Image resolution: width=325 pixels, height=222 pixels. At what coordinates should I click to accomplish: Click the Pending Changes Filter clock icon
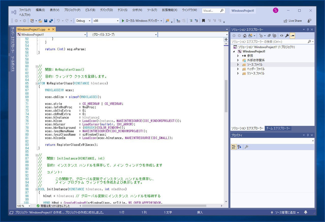click(x=261, y=36)
